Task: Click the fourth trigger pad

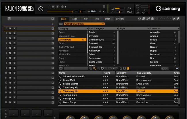Action: pos(48,113)
